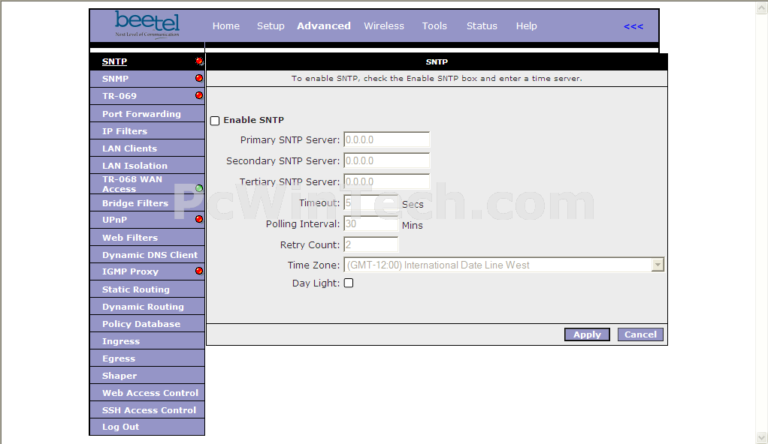Open the Policy Database page

(x=141, y=324)
